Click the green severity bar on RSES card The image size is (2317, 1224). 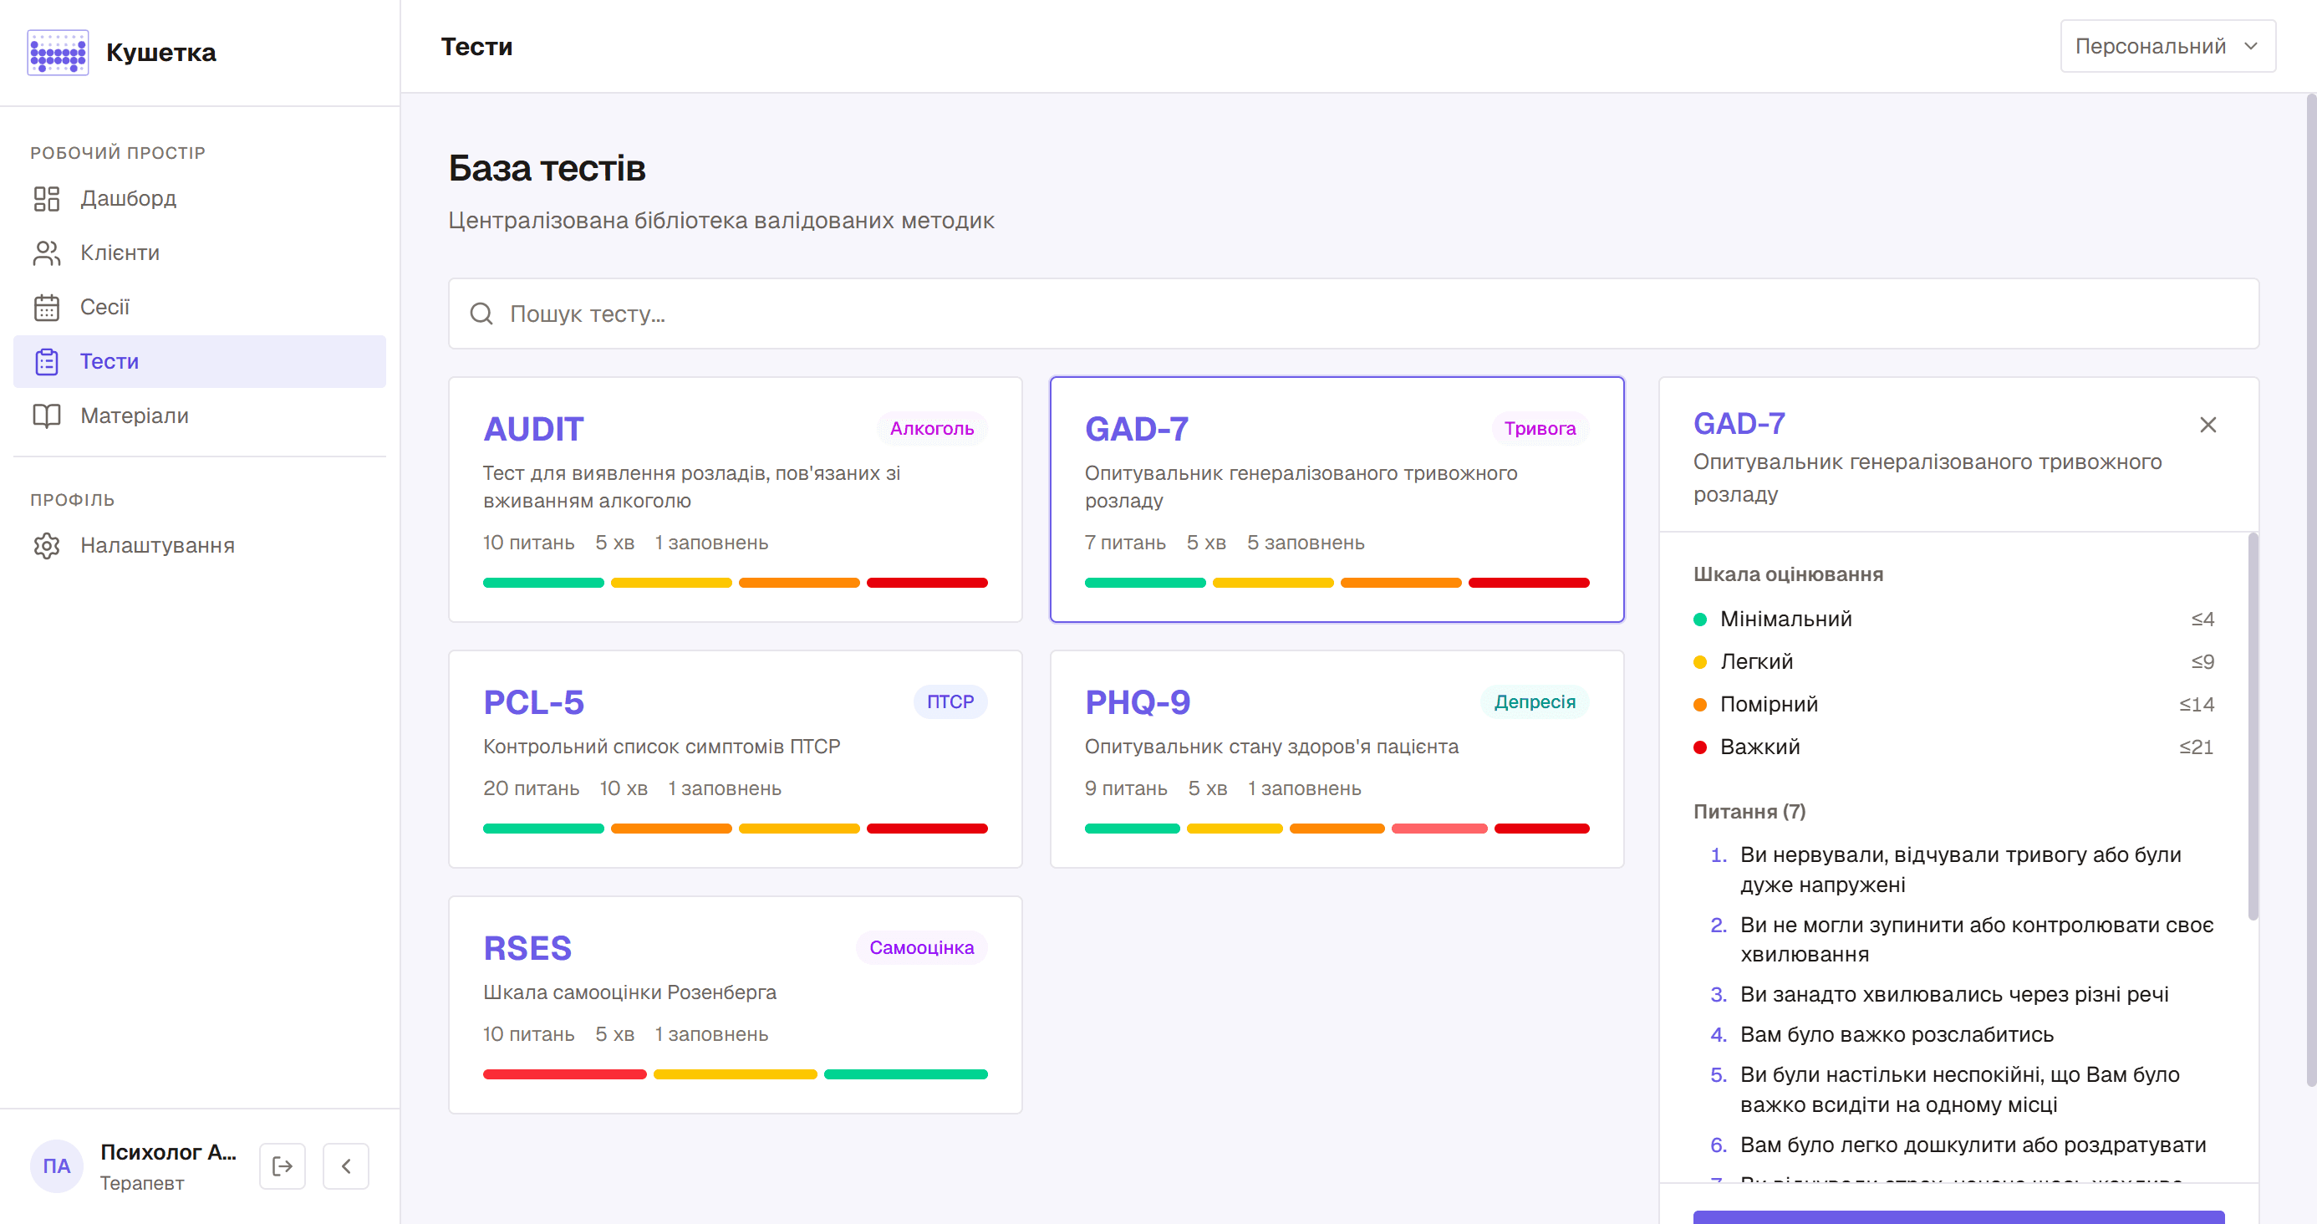click(906, 1074)
